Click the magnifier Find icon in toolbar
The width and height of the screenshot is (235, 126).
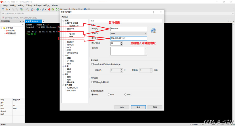(28, 9)
